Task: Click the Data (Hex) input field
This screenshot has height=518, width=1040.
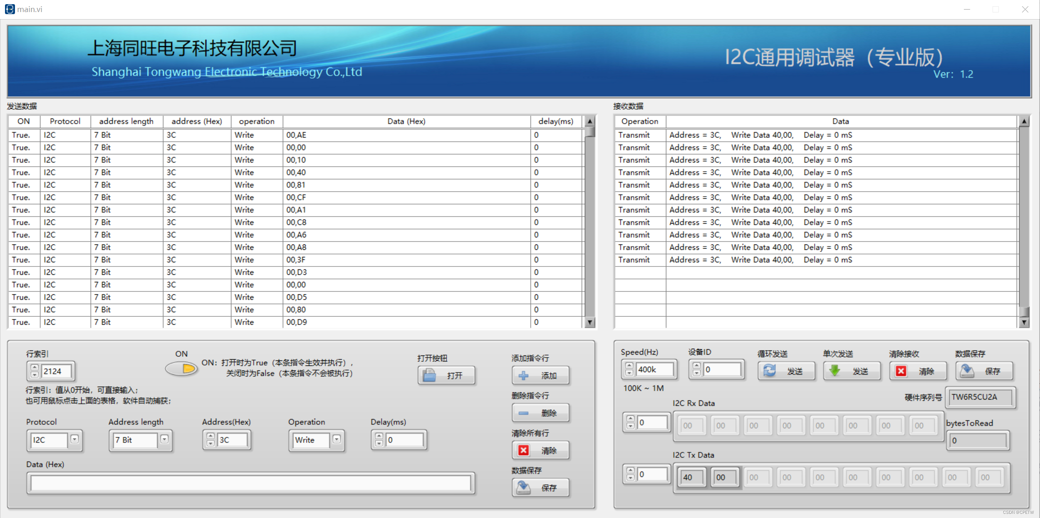Action: 250,483
